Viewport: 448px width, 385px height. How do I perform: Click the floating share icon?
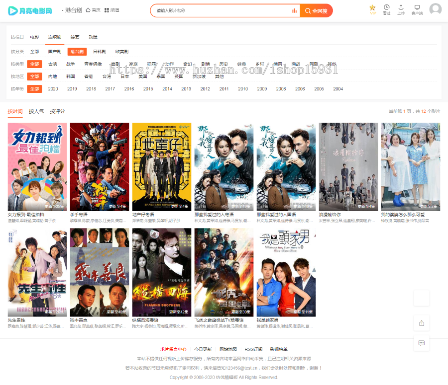(x=421, y=323)
